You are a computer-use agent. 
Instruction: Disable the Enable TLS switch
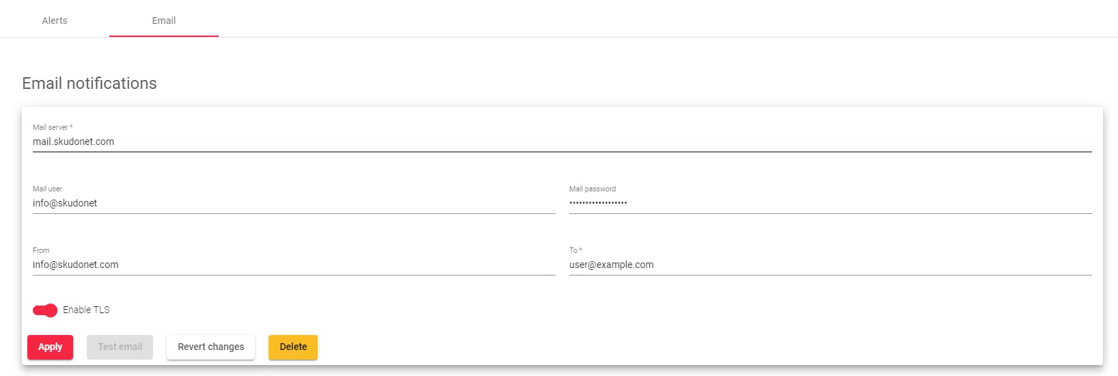click(x=45, y=310)
